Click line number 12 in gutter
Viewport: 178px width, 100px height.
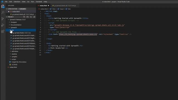[x=40, y=37]
